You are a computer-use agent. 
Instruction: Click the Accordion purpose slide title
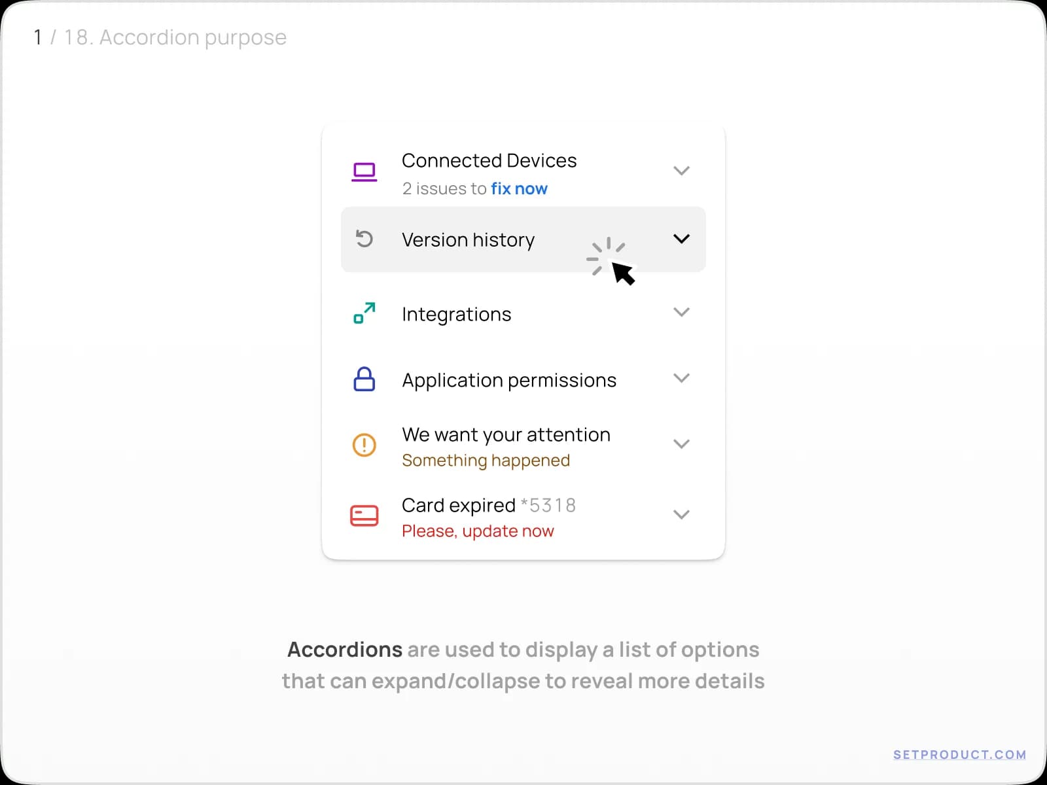[160, 37]
